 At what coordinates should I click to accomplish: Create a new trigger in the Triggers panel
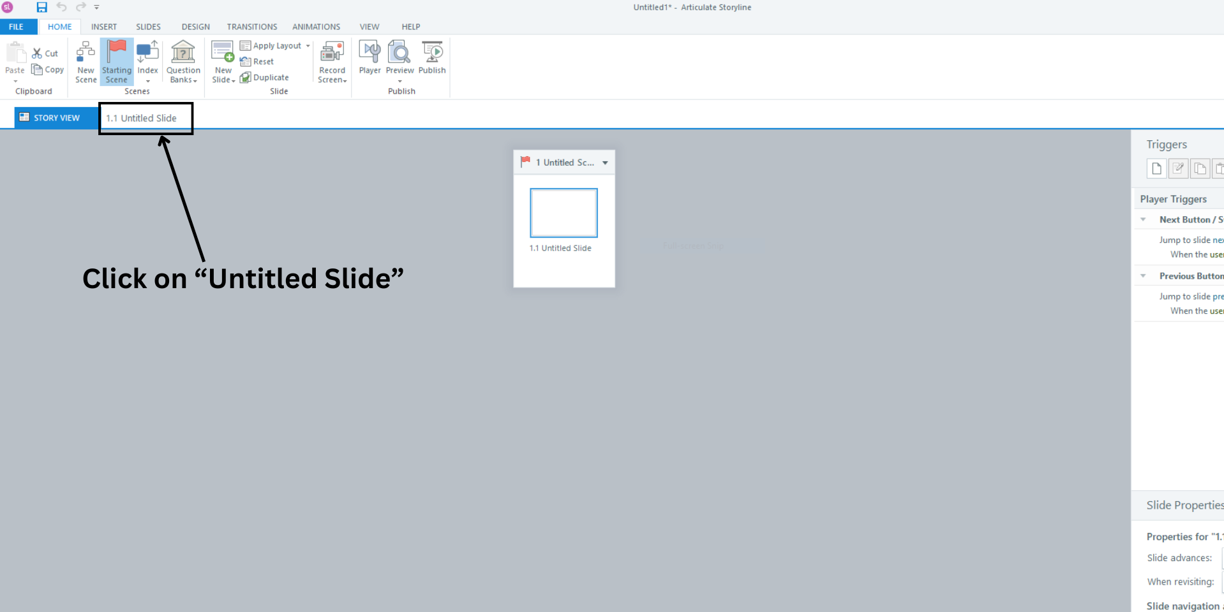(1156, 168)
